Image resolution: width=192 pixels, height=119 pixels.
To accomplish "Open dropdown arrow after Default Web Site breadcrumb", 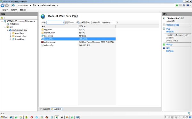I will tap(57, 5).
